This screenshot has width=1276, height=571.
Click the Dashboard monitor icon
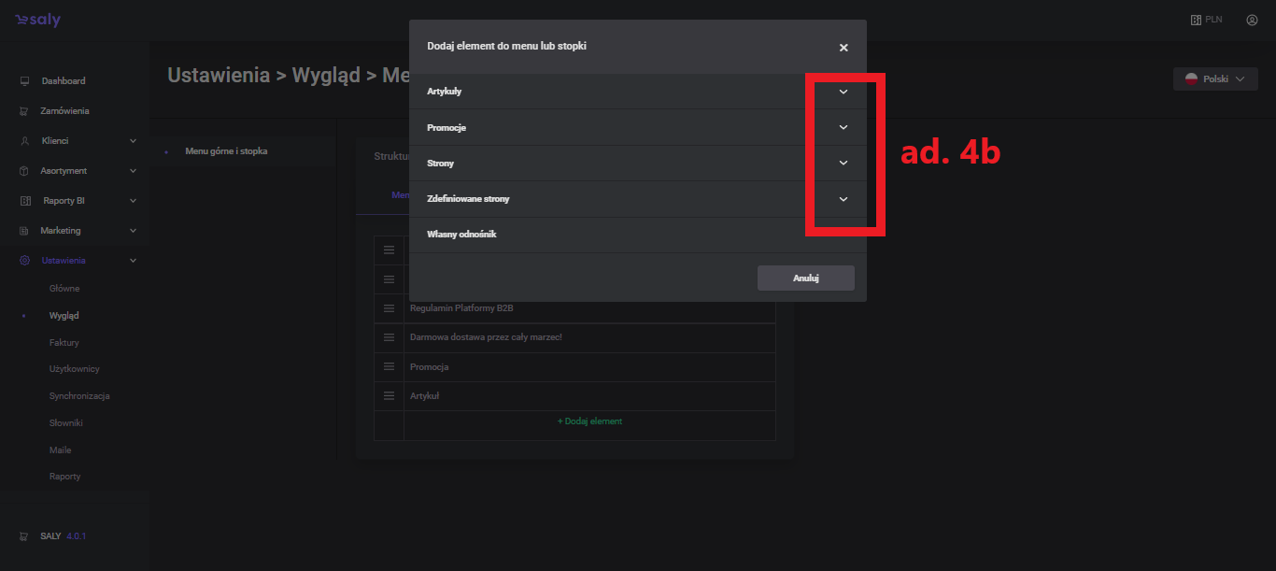pyautogui.click(x=24, y=81)
